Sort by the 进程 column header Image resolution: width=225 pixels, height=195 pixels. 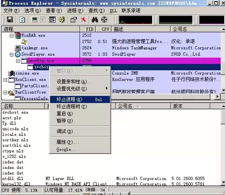(x=41, y=29)
